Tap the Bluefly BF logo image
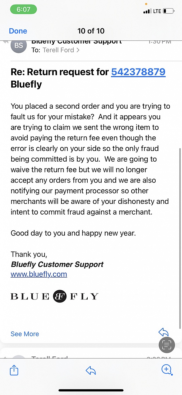Screen dimensions: 182x395 60,296
